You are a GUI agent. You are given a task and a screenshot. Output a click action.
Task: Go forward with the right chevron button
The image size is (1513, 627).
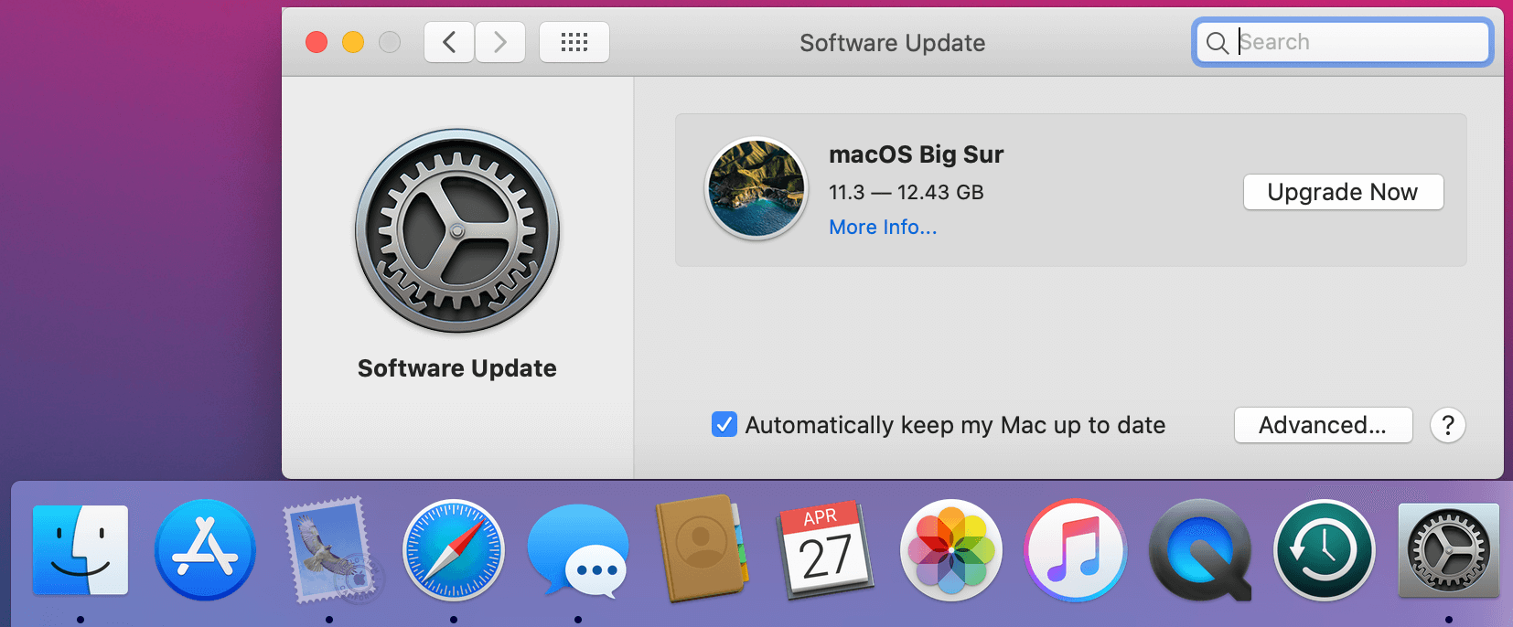tap(500, 42)
